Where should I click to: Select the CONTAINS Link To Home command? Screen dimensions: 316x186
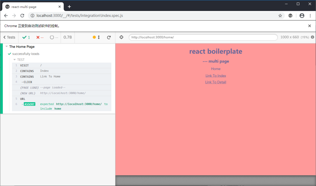coord(62,76)
